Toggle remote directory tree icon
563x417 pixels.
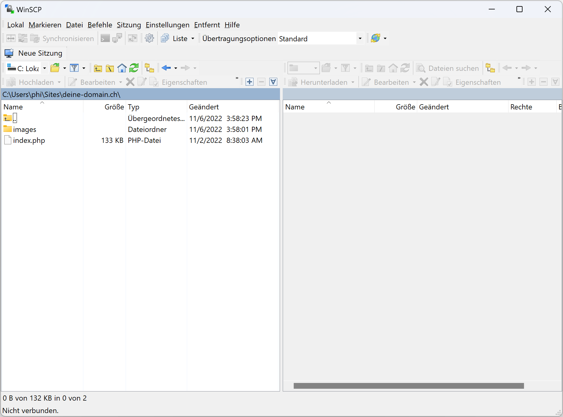[490, 68]
